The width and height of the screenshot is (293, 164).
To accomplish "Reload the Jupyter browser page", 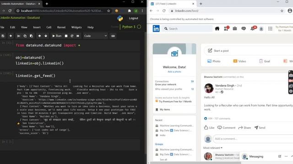I will click(x=10, y=11).
